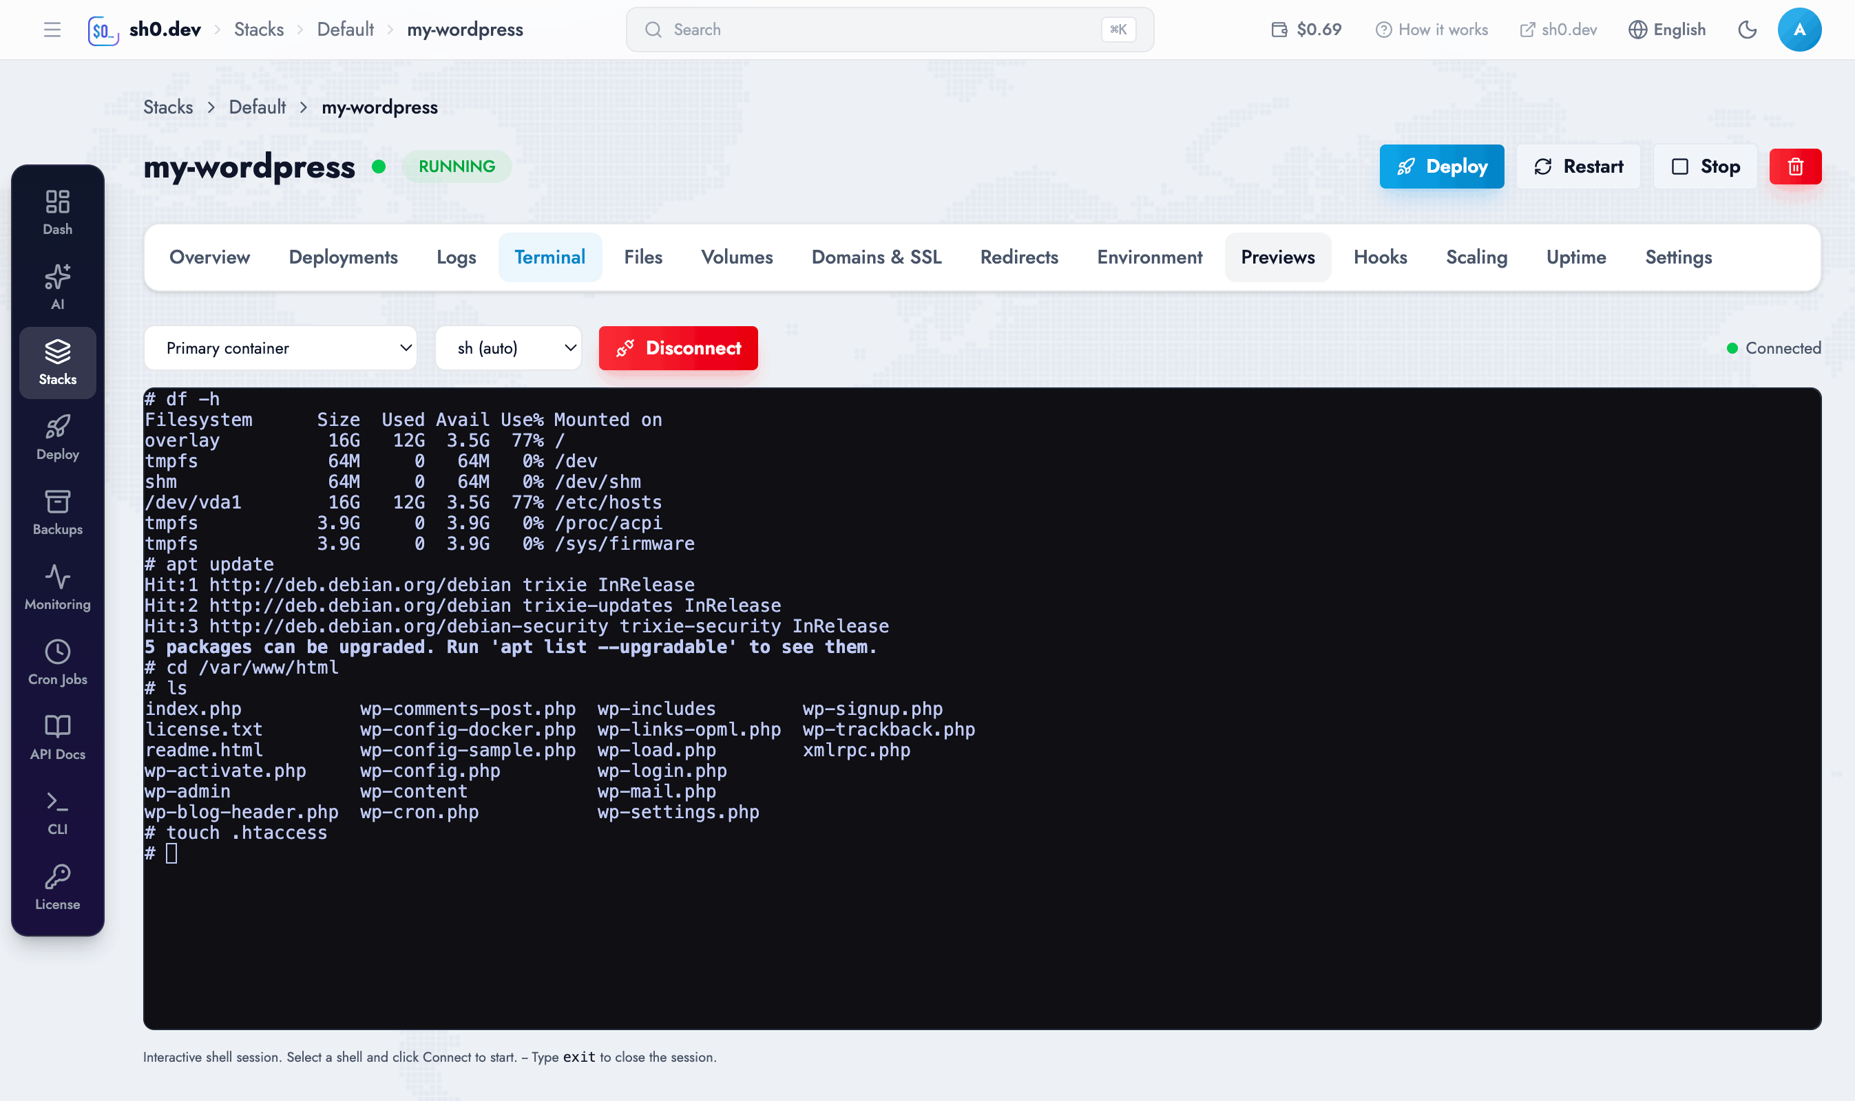Viewport: 1855px width, 1101px height.
Task: Click my-wordpress in the top header breadcrumb
Action: pyautogui.click(x=465, y=30)
